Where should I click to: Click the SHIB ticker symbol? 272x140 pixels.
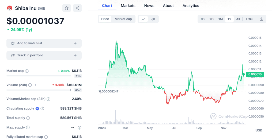[41, 9]
